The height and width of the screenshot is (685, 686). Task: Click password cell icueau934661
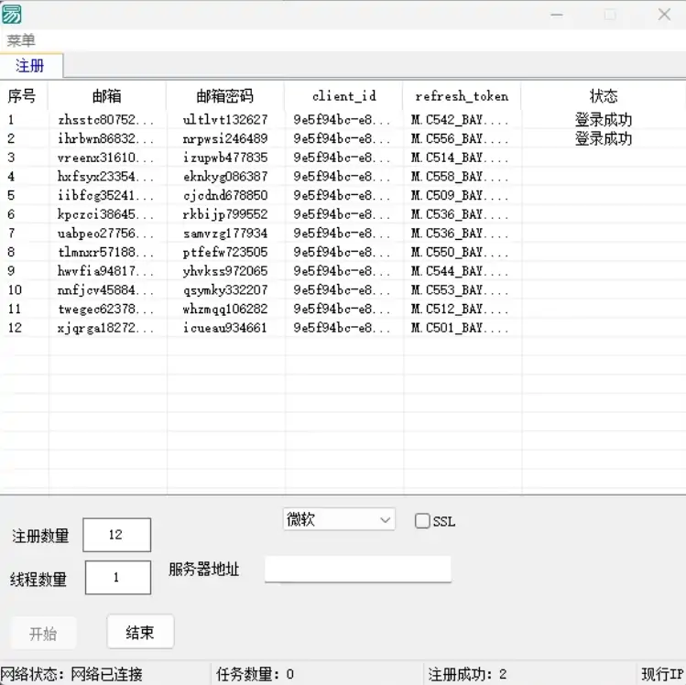(x=225, y=328)
